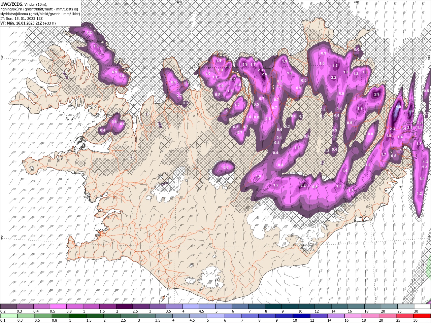Click the 3.9 snowfall value on the map

(x=410, y=111)
